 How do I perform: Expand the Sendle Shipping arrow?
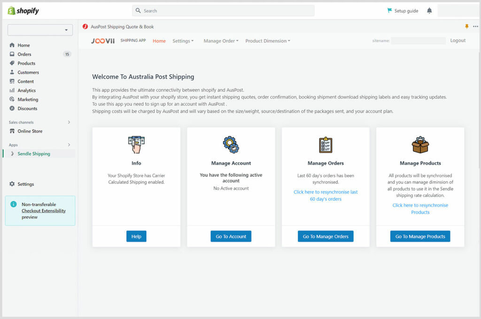(12, 154)
